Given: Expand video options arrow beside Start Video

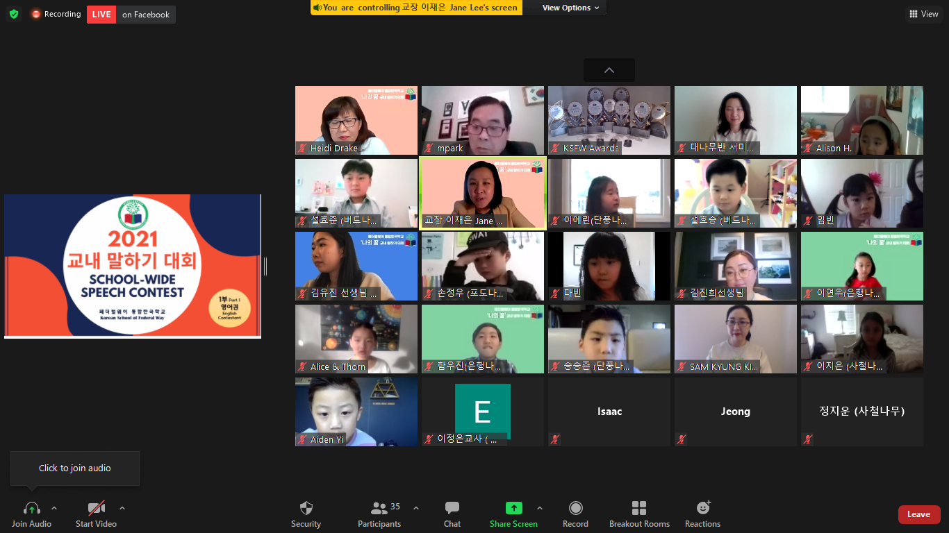Looking at the screenshot, I should [x=122, y=508].
